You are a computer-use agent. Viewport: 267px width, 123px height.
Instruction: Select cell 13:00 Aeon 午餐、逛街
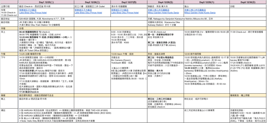pyautogui.click(x=129, y=54)
